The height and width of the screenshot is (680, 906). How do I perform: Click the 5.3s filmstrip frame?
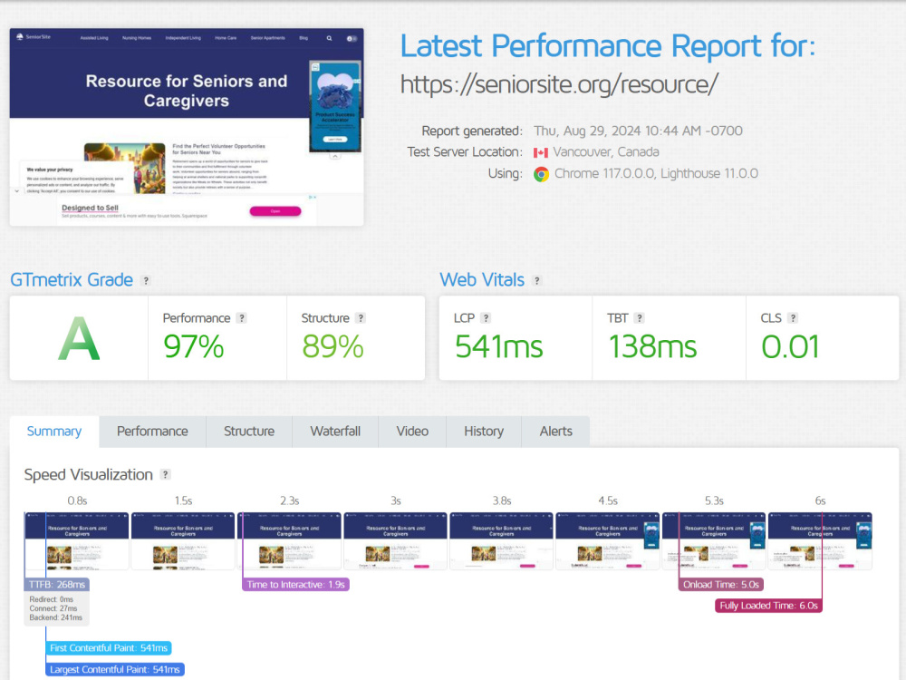(714, 541)
